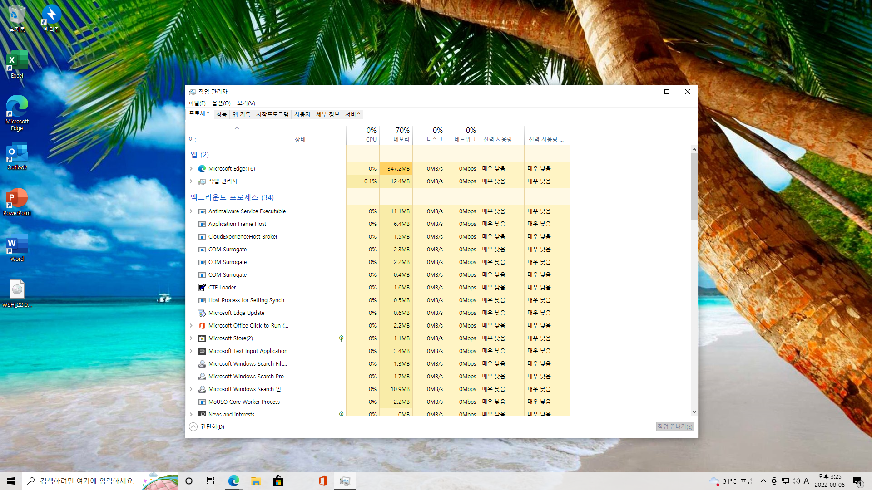Switch to the 성능 tab
The width and height of the screenshot is (872, 490).
(222, 114)
